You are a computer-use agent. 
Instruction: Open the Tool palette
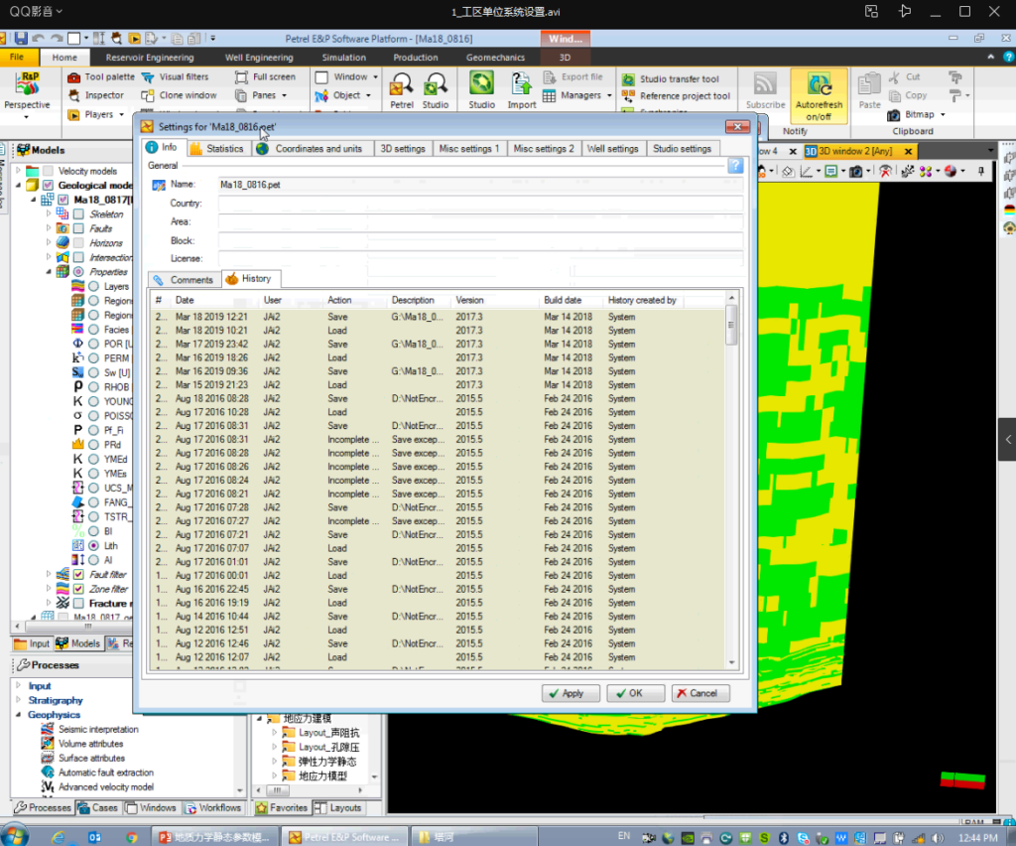coord(100,76)
